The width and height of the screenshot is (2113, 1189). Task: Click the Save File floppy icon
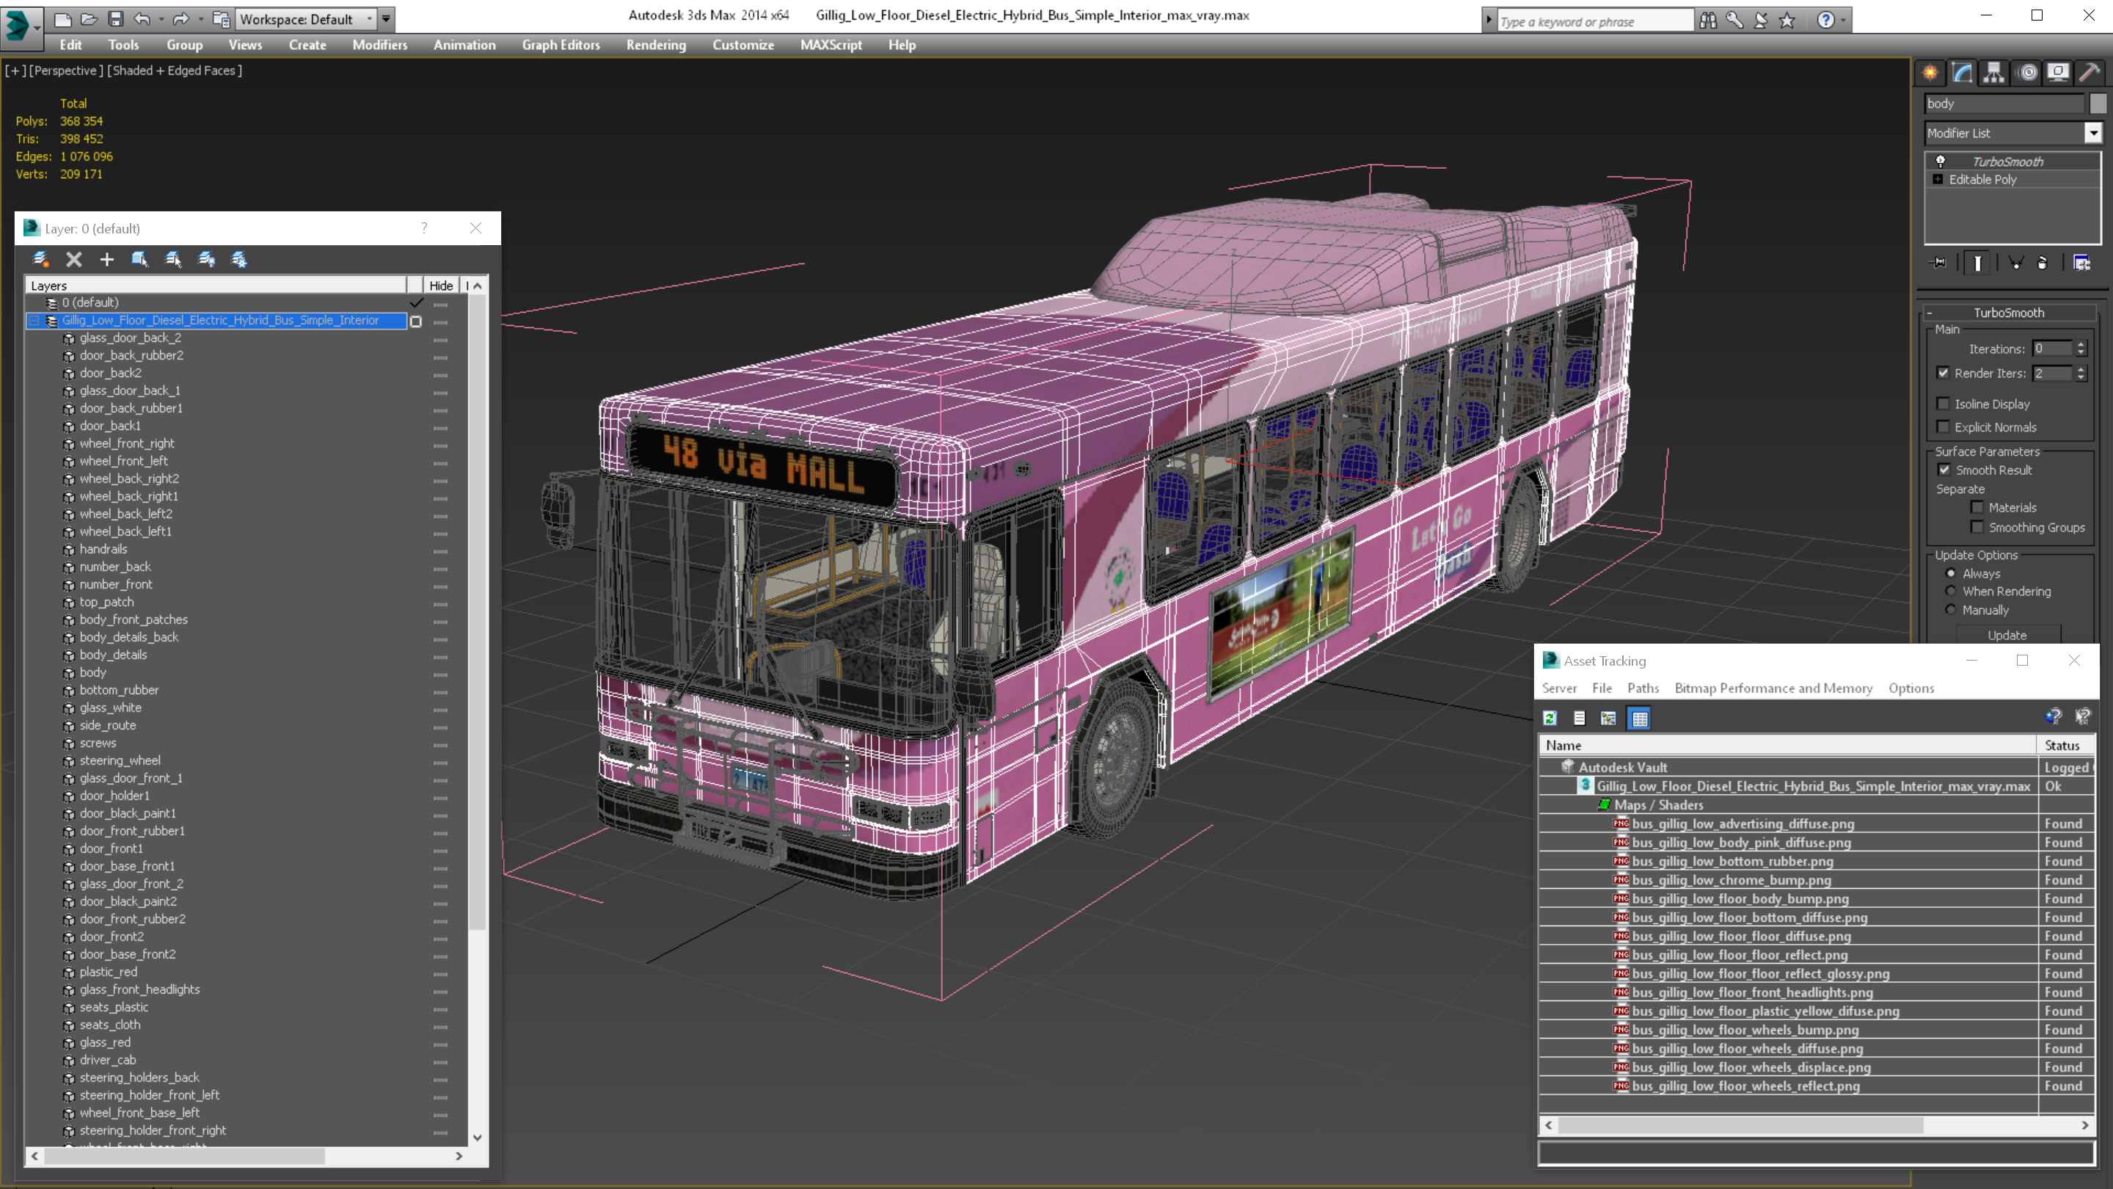tap(116, 19)
